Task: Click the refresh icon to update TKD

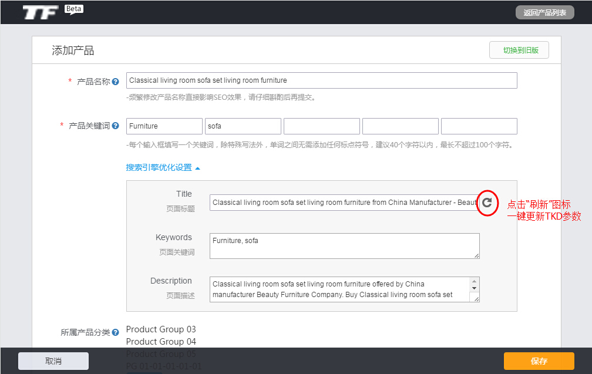Action: (x=487, y=203)
